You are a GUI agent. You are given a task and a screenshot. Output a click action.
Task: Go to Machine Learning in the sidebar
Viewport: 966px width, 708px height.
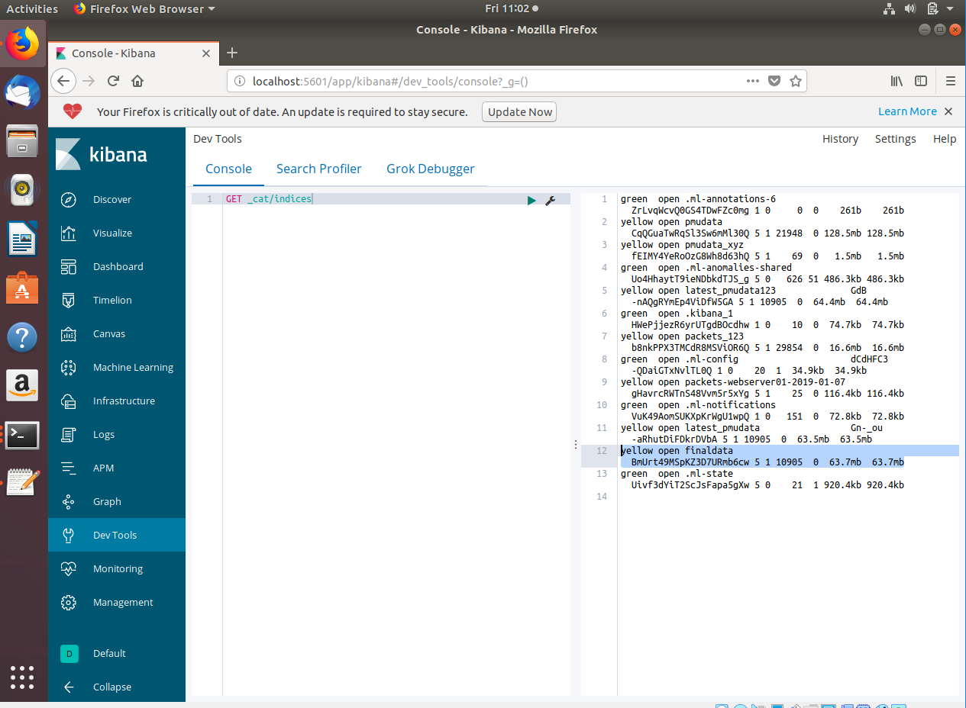pyautogui.click(x=133, y=368)
